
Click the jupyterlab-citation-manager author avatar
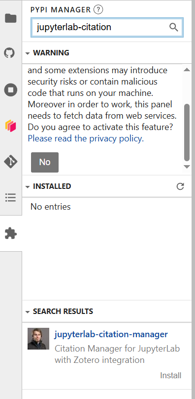tap(38, 339)
